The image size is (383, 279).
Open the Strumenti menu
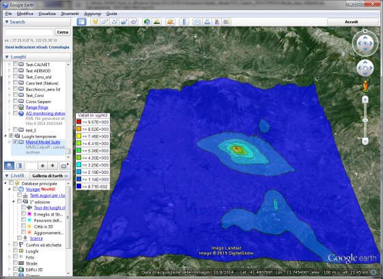(70, 14)
